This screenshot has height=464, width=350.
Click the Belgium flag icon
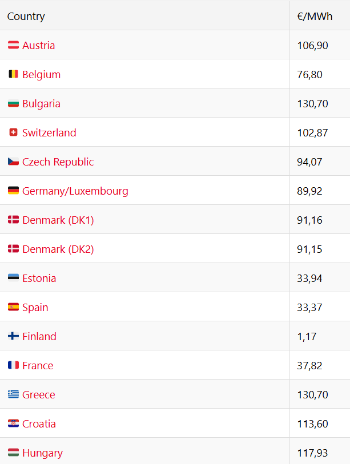tap(13, 74)
